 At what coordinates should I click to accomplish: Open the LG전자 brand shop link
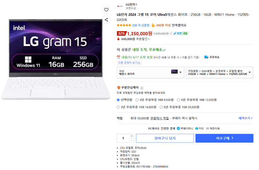click(131, 5)
